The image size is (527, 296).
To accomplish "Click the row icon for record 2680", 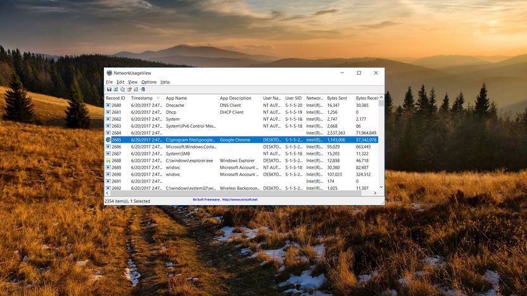I will point(108,106).
